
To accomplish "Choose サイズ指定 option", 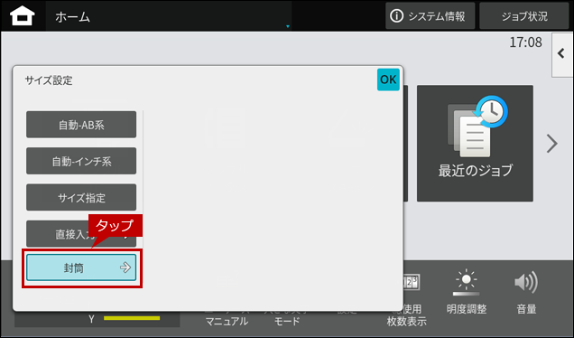I will click(x=81, y=197).
